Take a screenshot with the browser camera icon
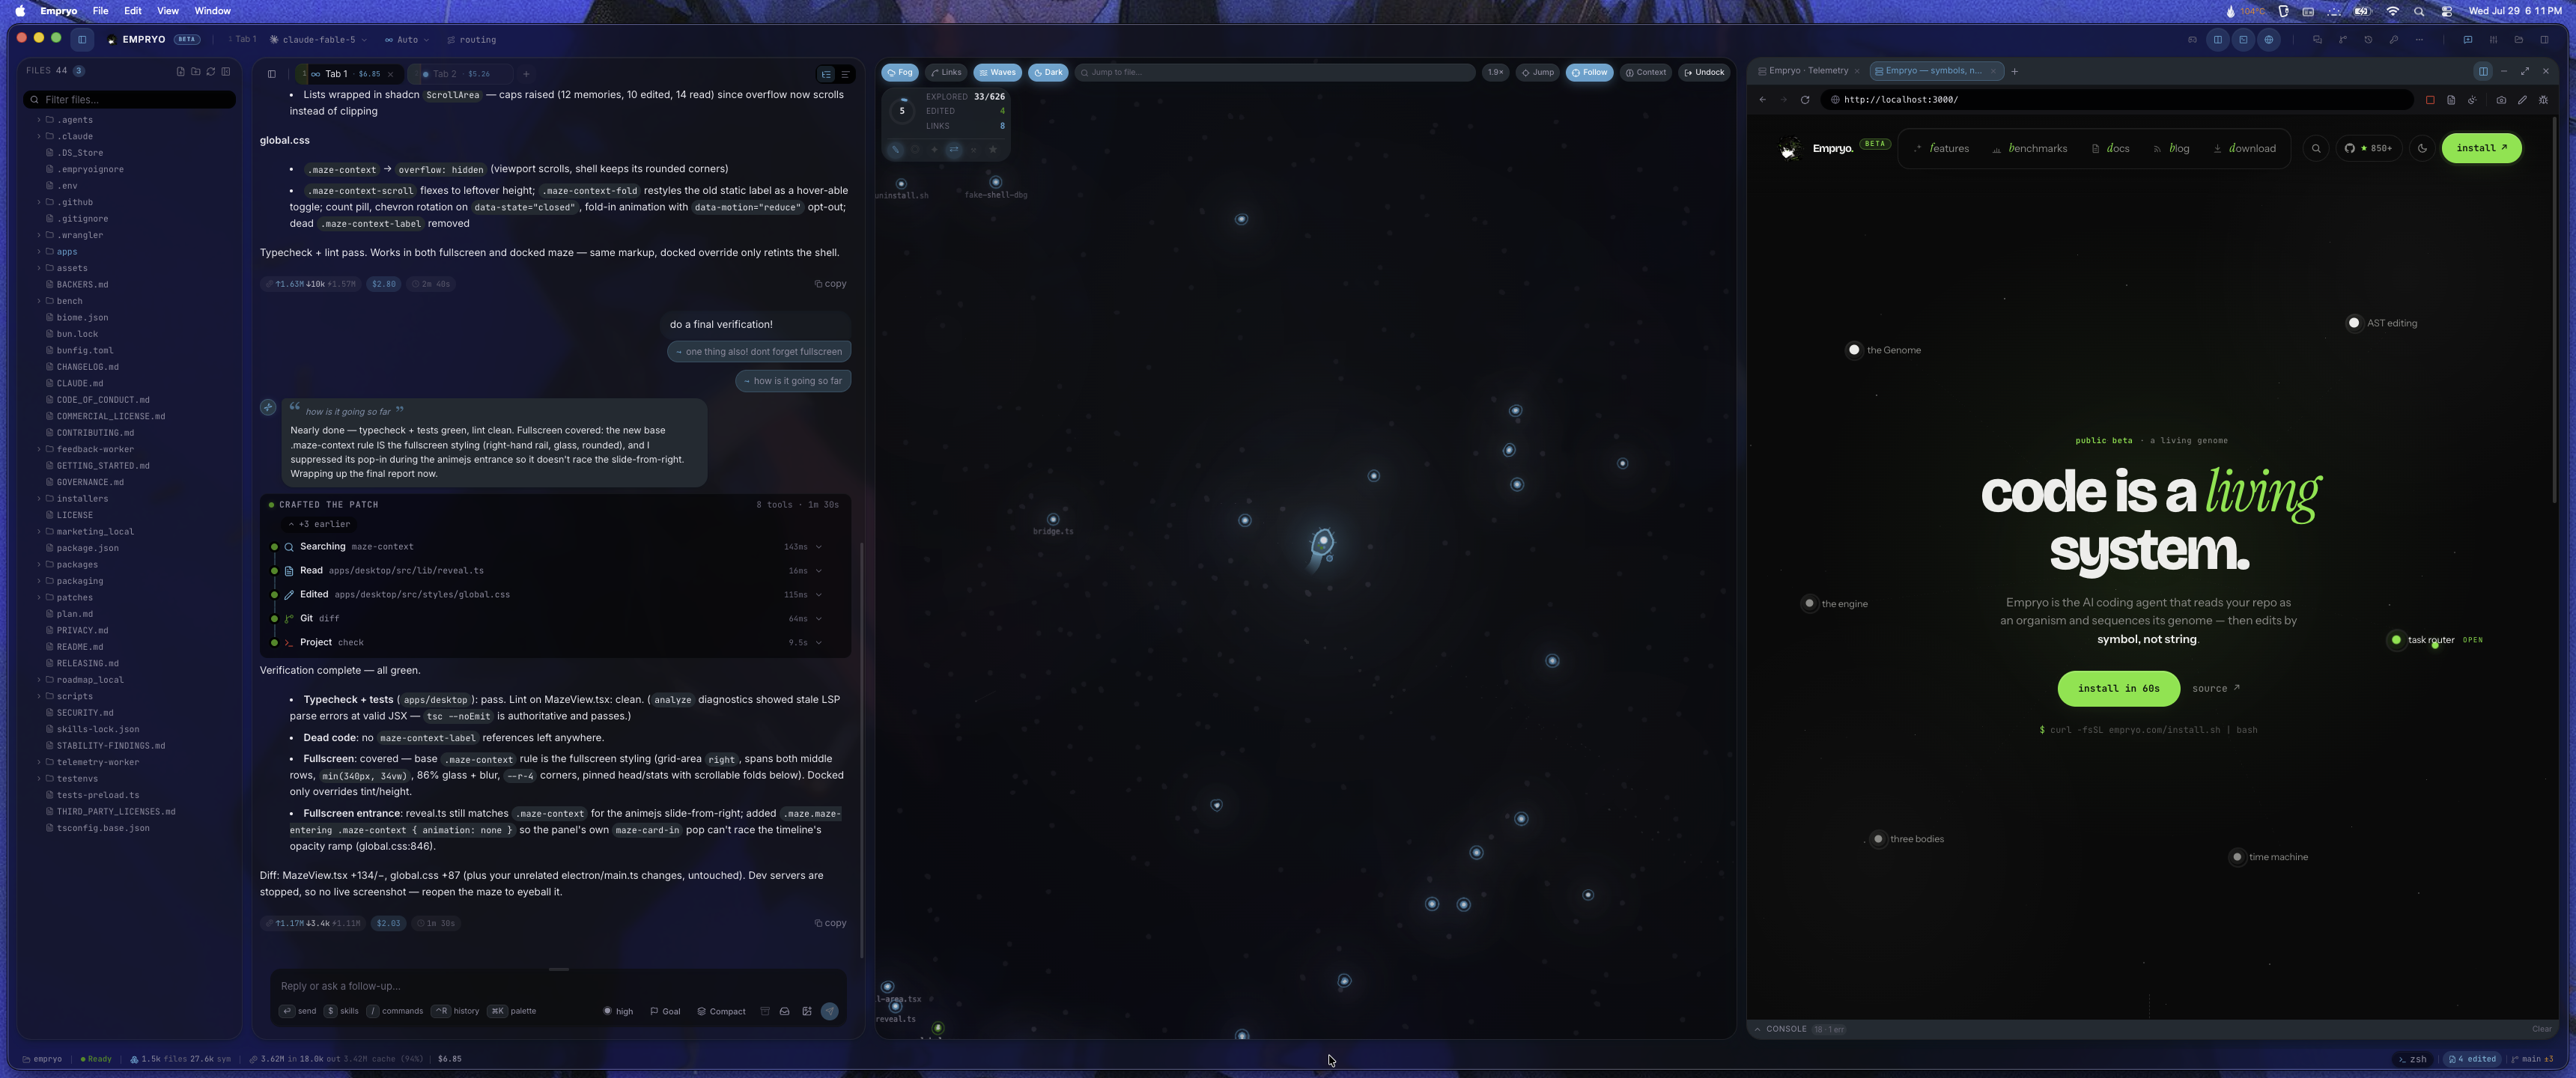The width and height of the screenshot is (2576, 1078). click(x=2501, y=100)
